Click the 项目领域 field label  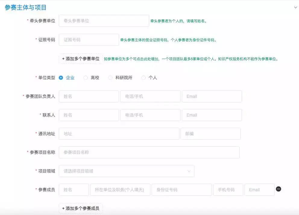pyautogui.click(x=46, y=171)
